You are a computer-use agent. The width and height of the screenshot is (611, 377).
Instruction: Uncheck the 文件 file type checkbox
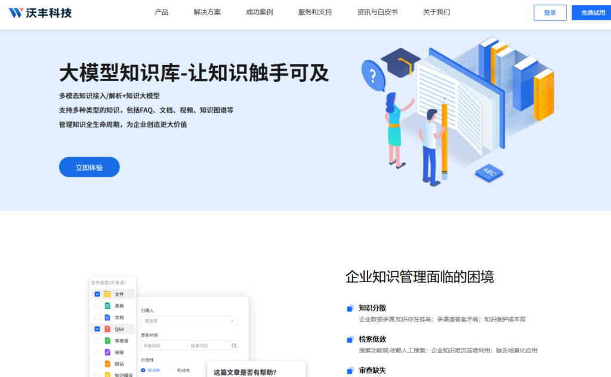pos(97,294)
